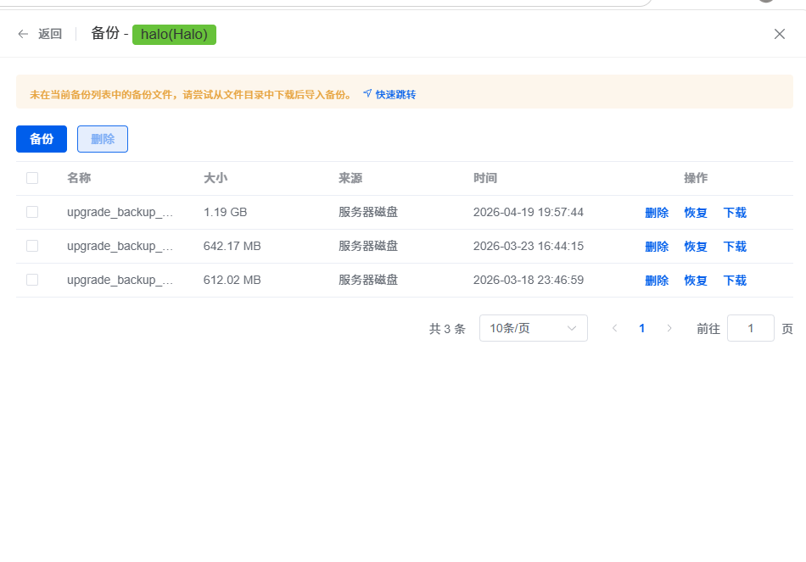This screenshot has height=562, width=806.
Task: Click 下载 on the 1.19 GB backup
Action: pyautogui.click(x=734, y=212)
